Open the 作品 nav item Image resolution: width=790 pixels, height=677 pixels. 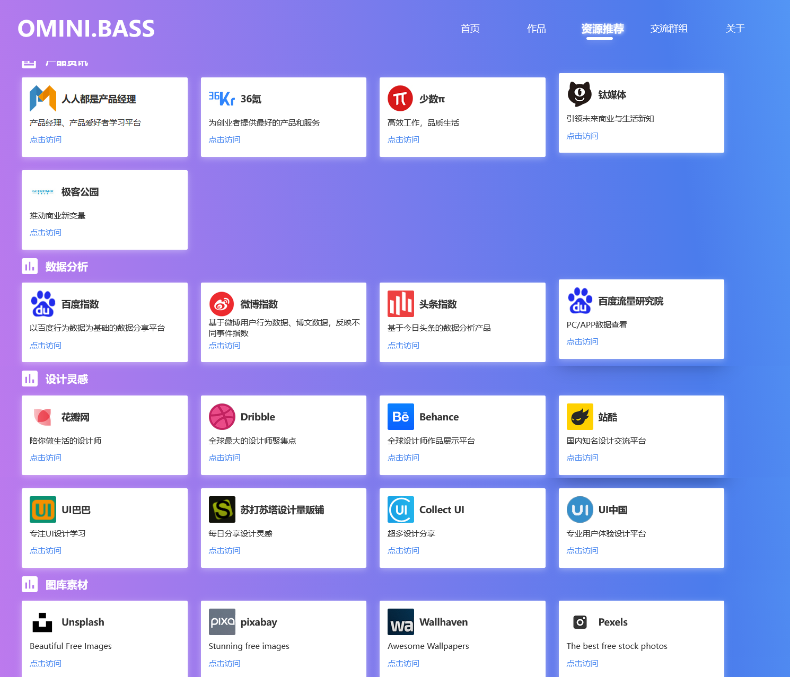[537, 29]
